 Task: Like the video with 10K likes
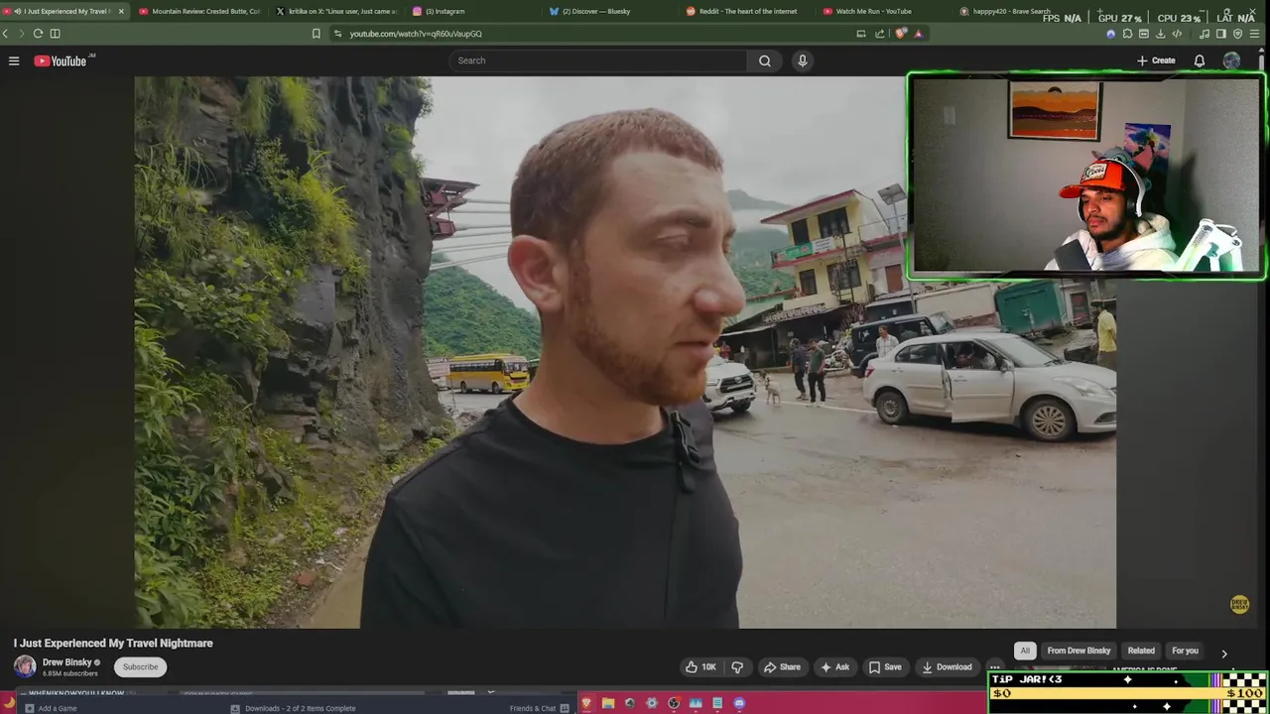coord(700,667)
